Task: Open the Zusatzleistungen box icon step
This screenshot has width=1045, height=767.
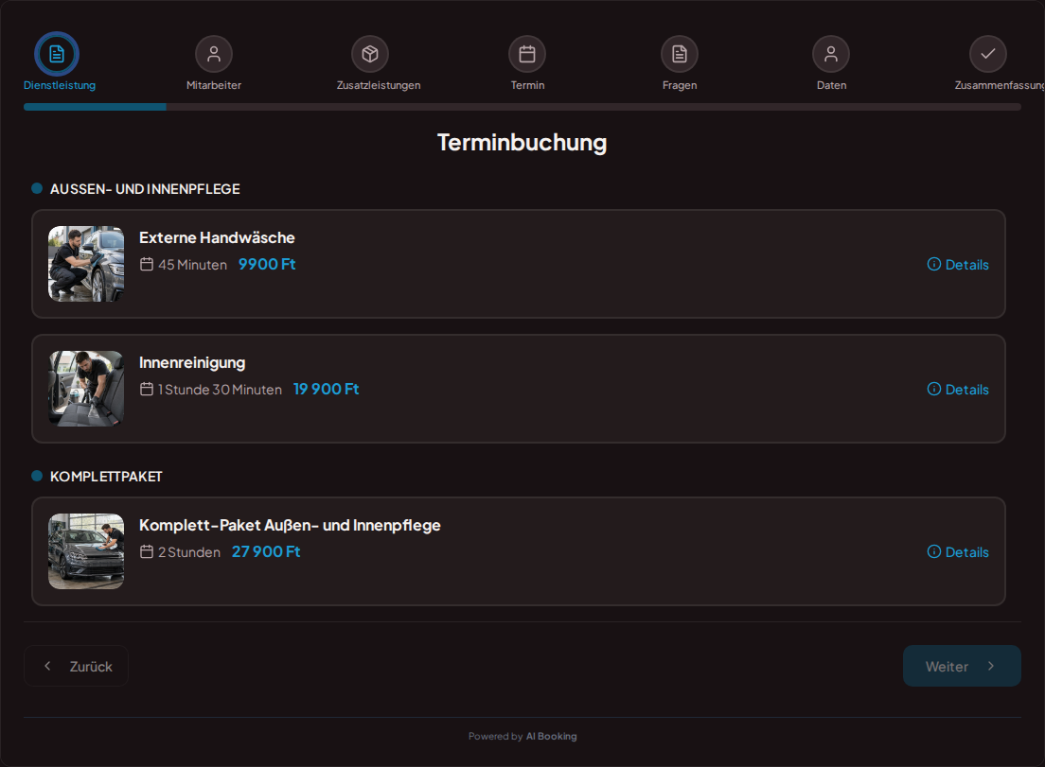Action: click(370, 54)
